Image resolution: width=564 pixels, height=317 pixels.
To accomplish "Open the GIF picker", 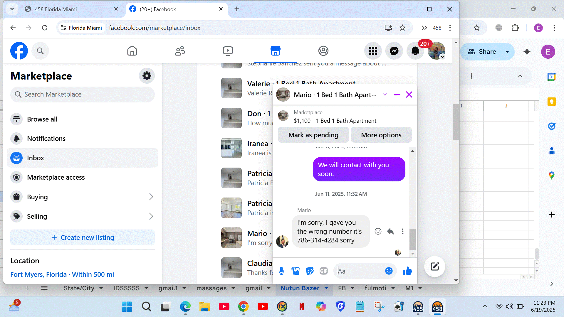I will pyautogui.click(x=323, y=271).
